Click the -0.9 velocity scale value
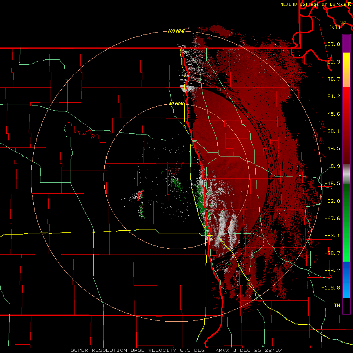353x353 pixels. 334,166
